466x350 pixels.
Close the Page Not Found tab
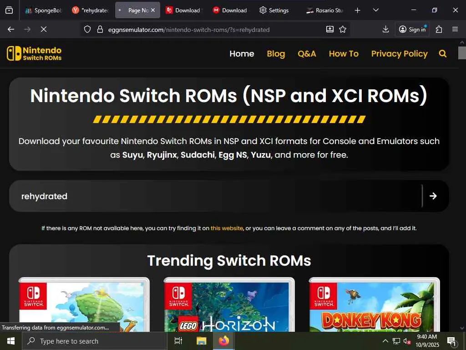[153, 10]
